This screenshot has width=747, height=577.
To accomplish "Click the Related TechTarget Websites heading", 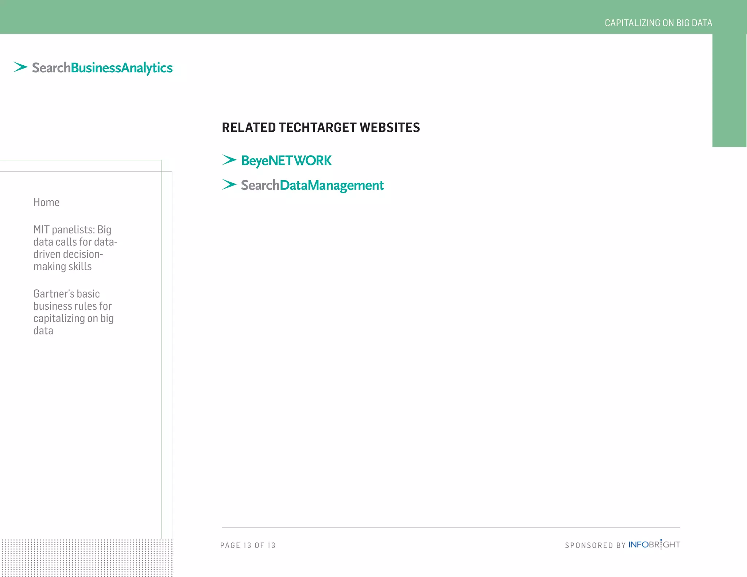I will click(x=321, y=128).
